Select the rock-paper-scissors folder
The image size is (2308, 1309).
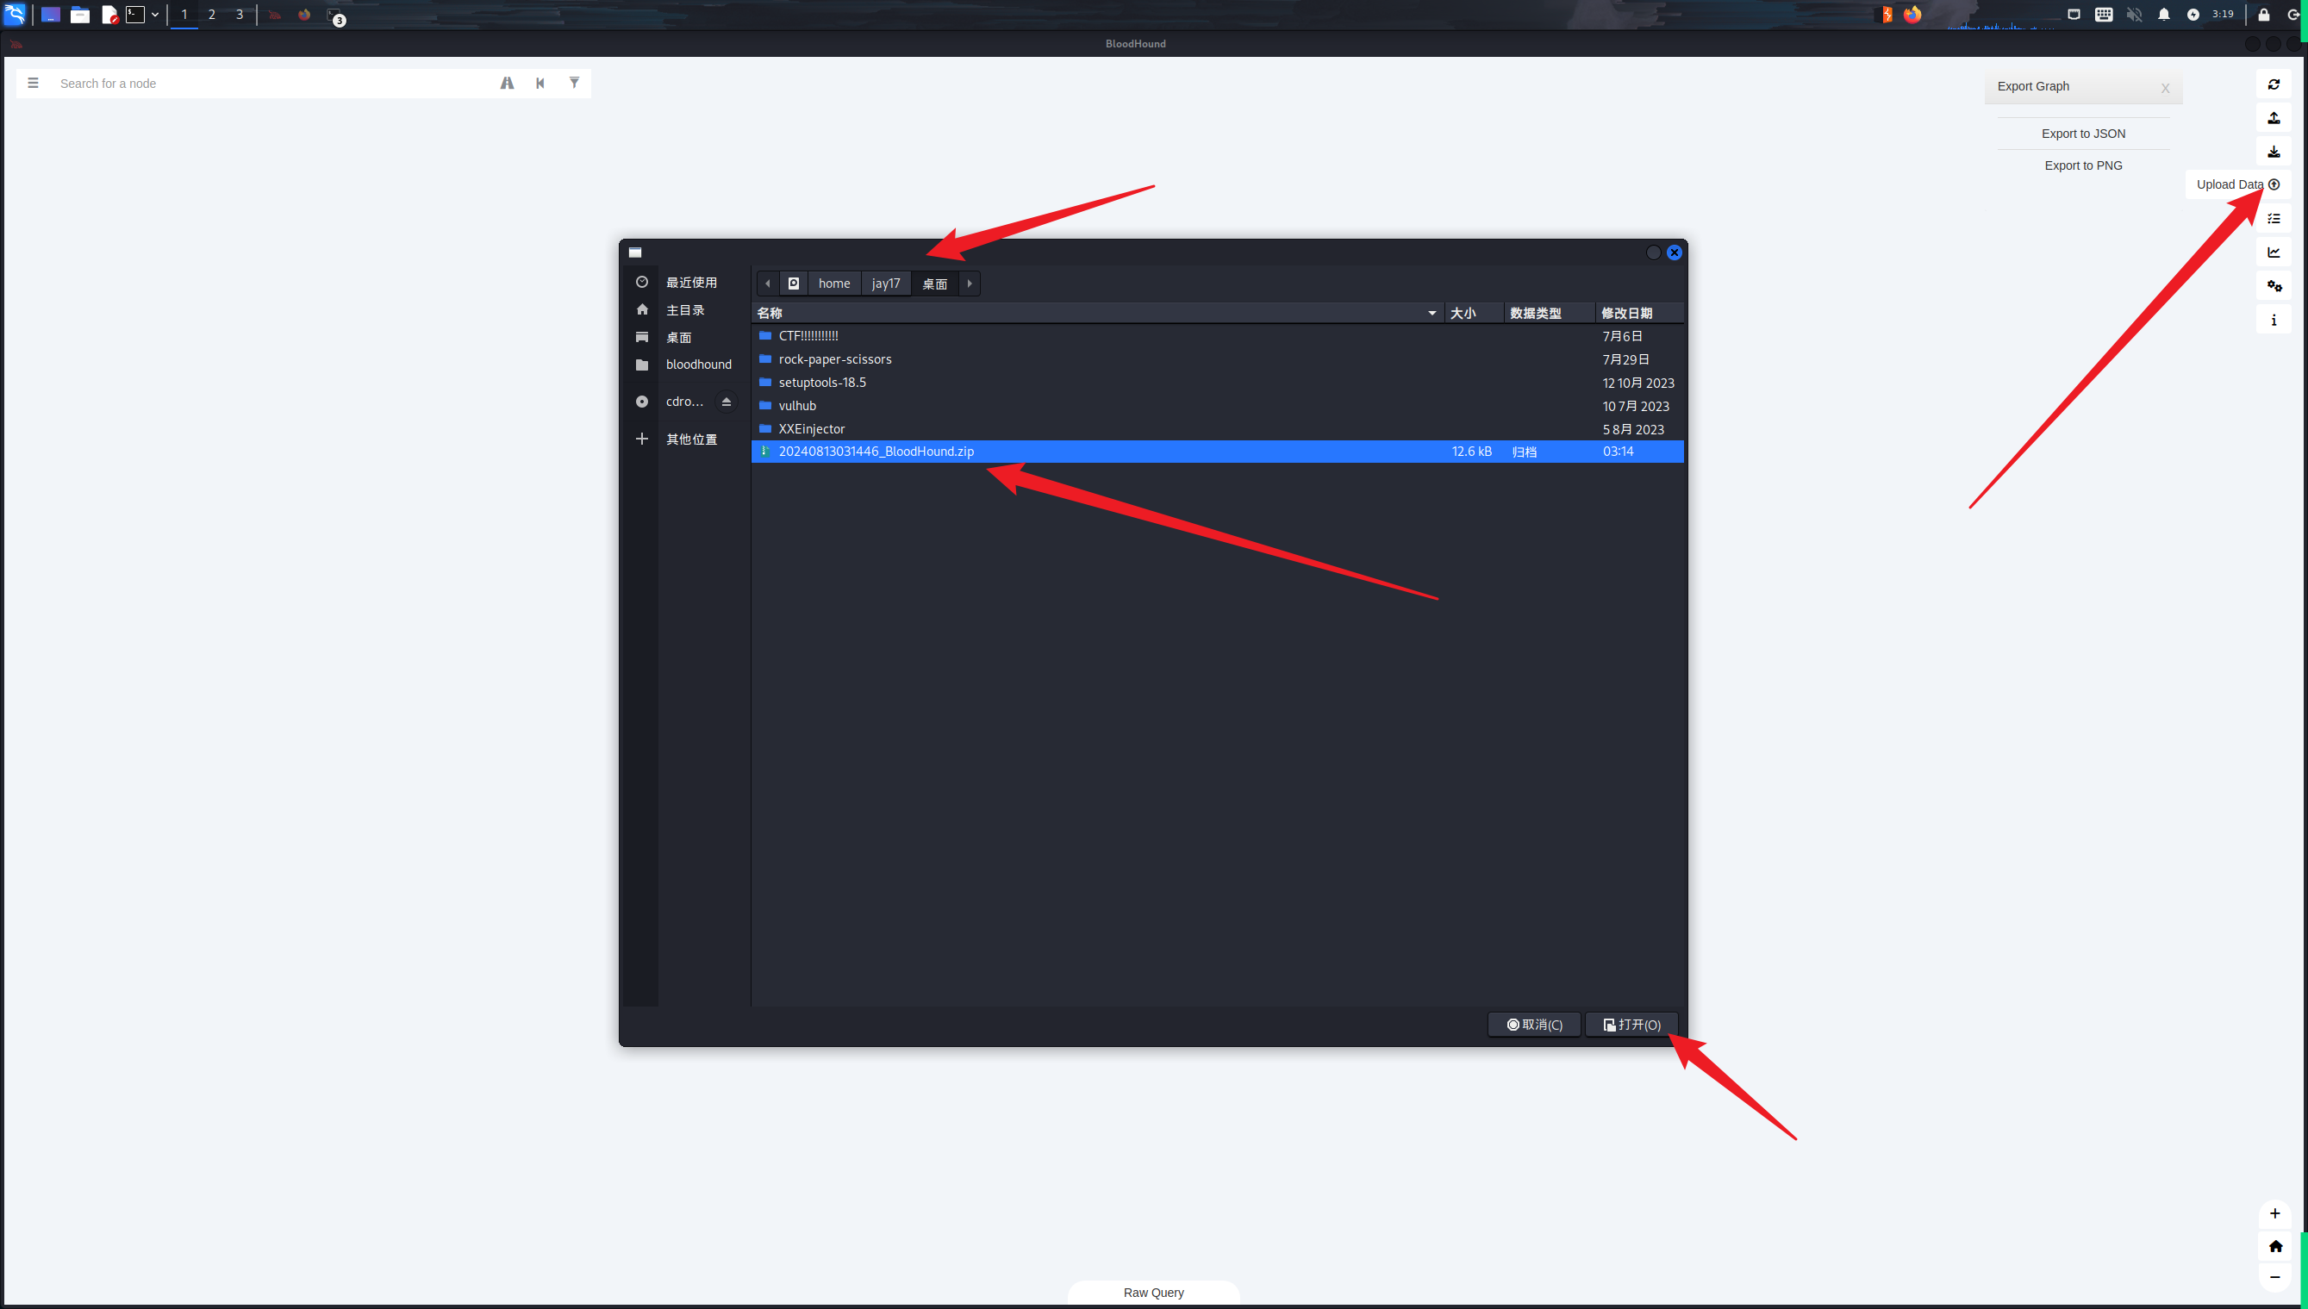[1218, 358]
